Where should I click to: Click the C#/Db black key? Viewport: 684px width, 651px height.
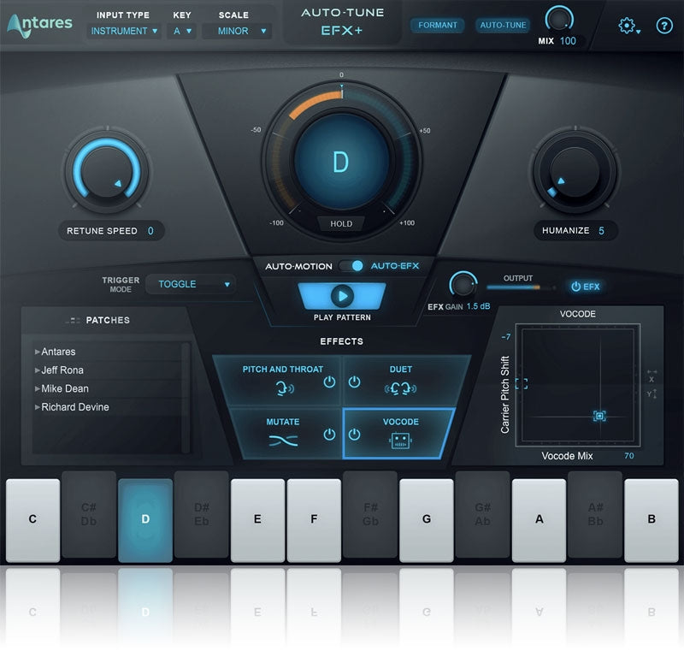[89, 514]
